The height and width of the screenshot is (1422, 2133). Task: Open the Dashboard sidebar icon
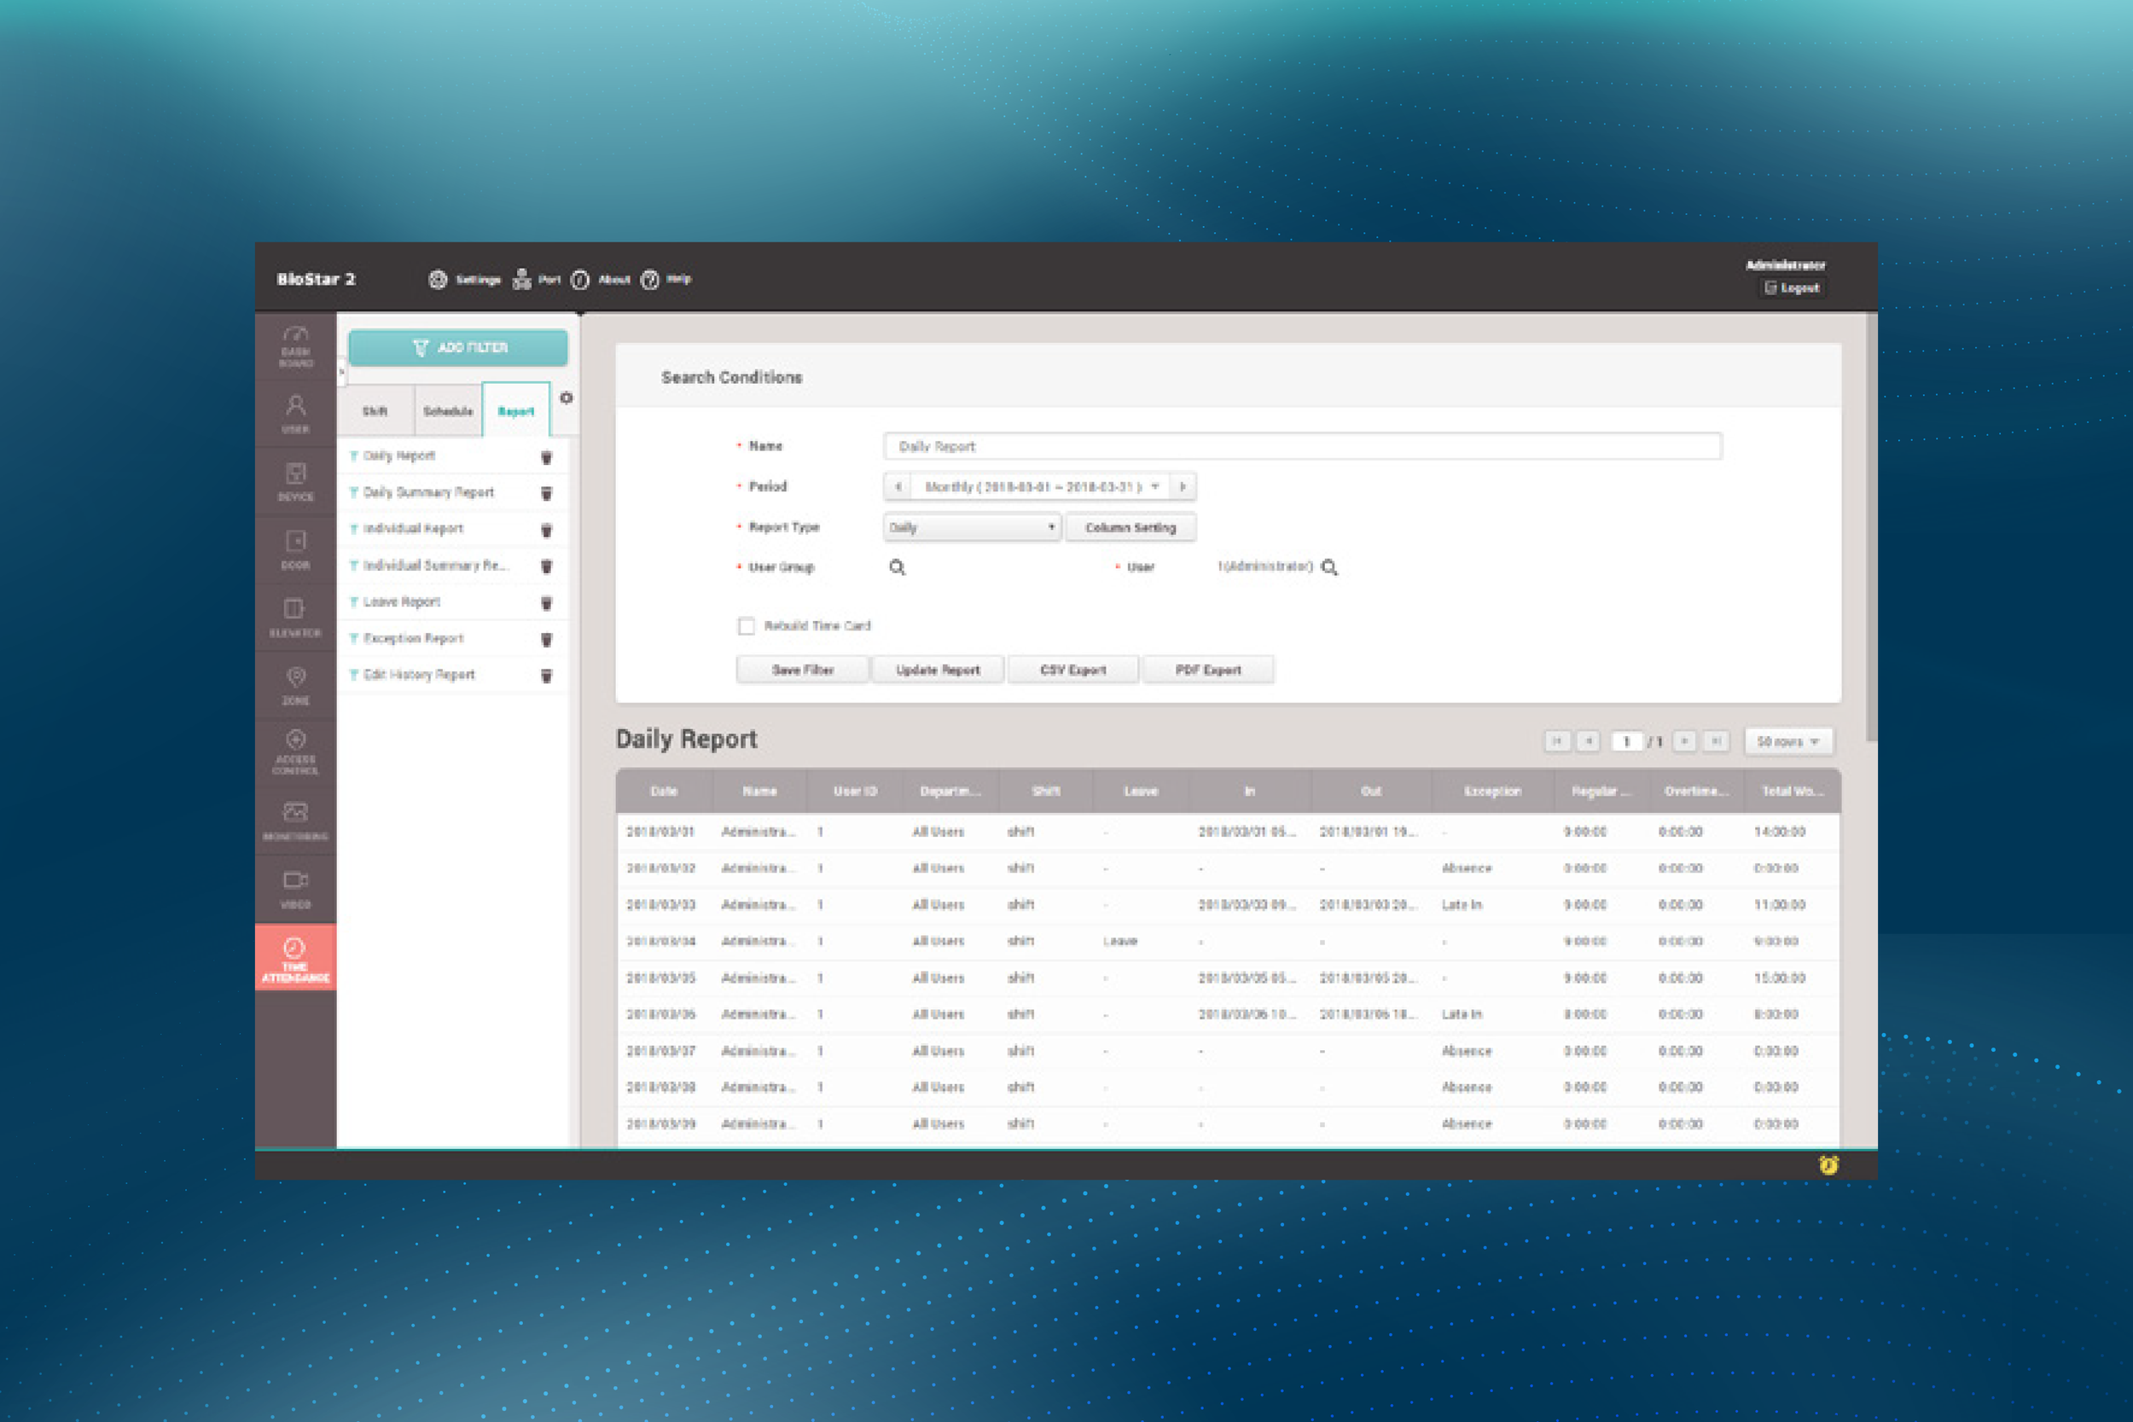click(x=296, y=345)
